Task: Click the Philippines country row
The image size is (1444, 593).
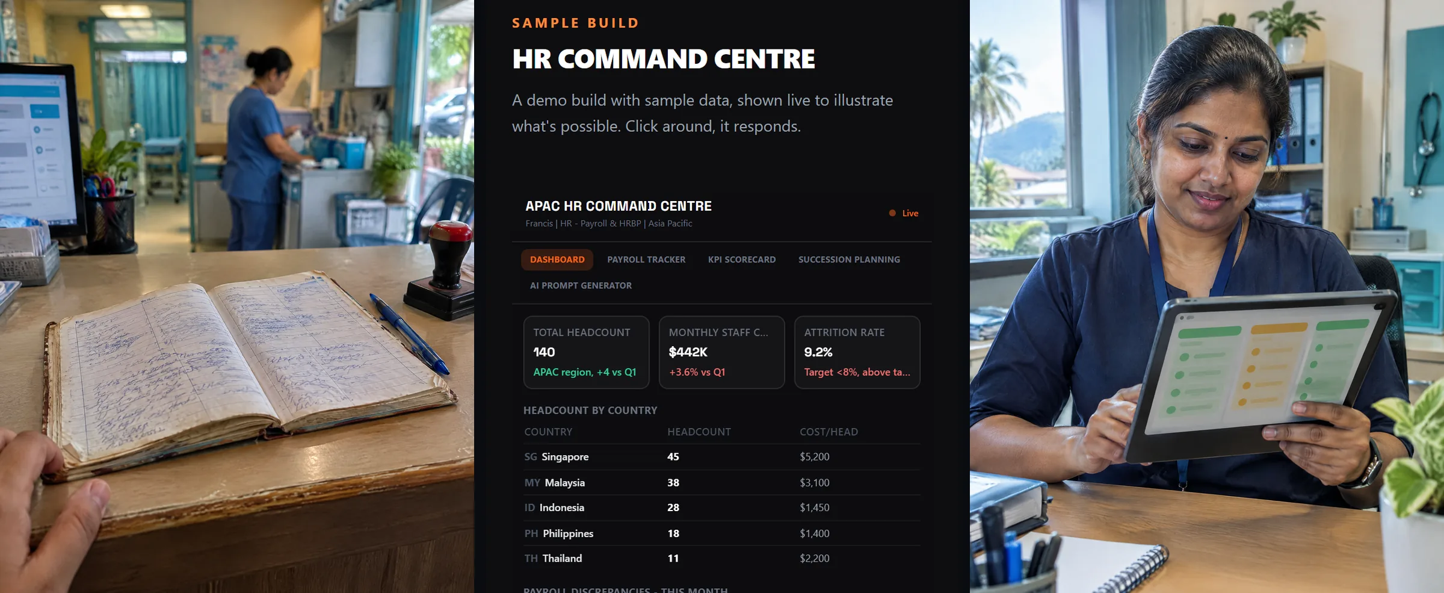Action: [x=722, y=533]
